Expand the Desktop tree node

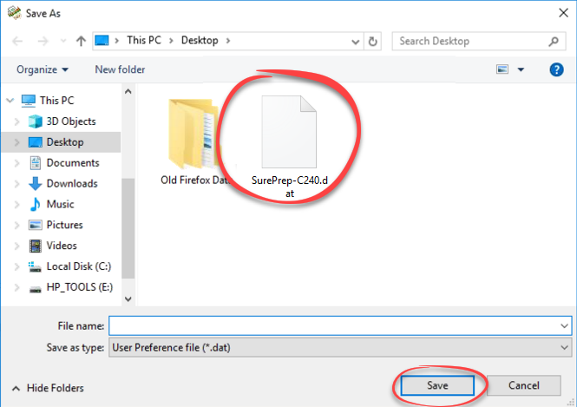[x=17, y=142]
